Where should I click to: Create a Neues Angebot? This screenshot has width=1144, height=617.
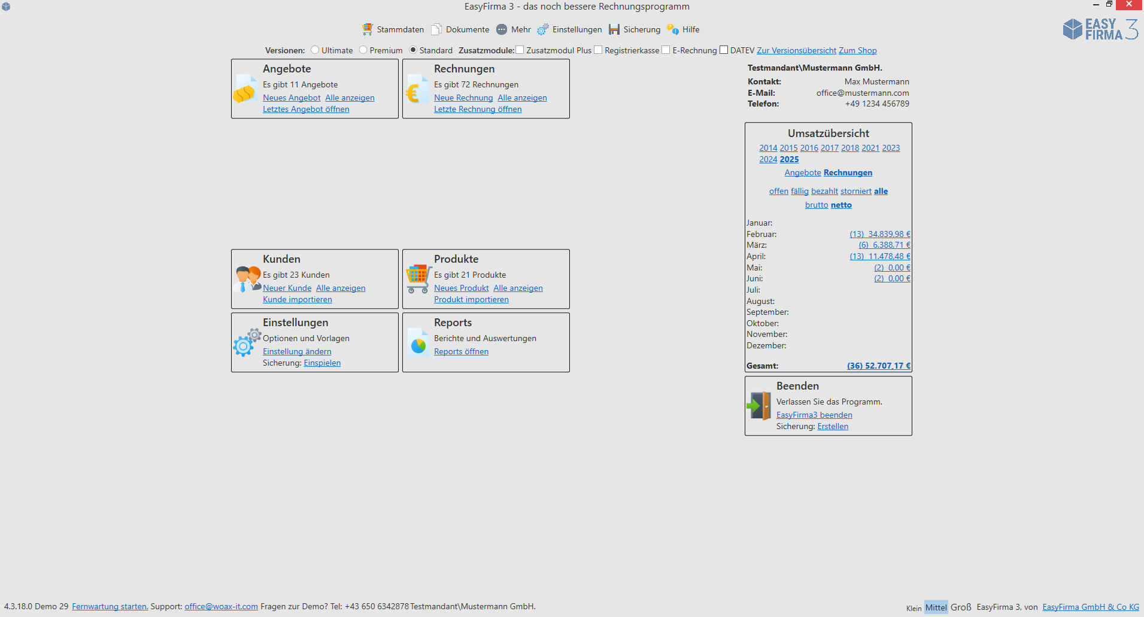[x=292, y=98]
